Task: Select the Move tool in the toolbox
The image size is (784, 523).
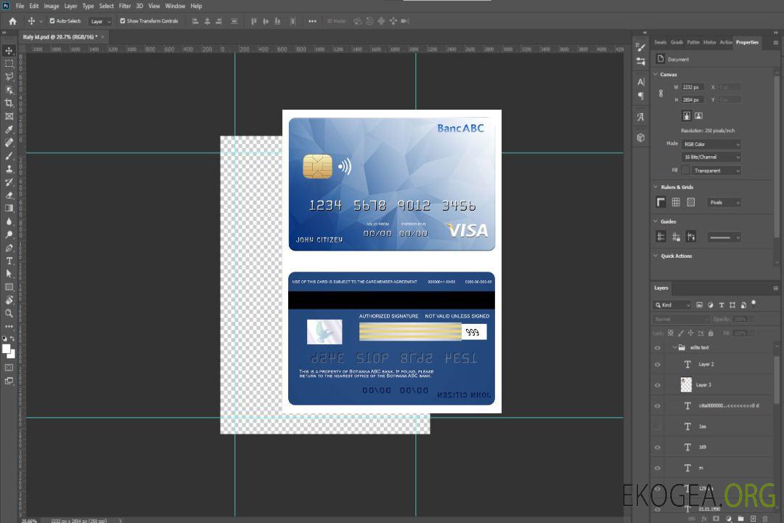Action: [x=9, y=51]
